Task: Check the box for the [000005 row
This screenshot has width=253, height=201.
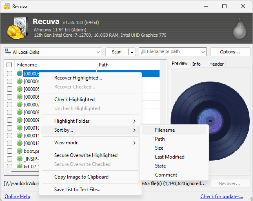Action: pos(9,89)
